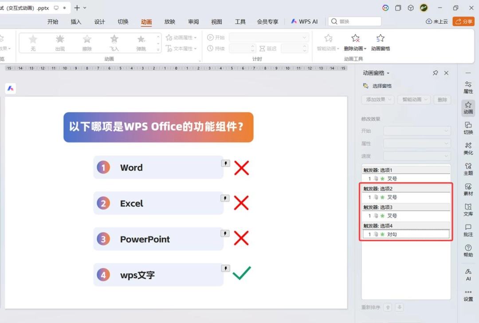Open the 放映 ribbon tab

(169, 22)
